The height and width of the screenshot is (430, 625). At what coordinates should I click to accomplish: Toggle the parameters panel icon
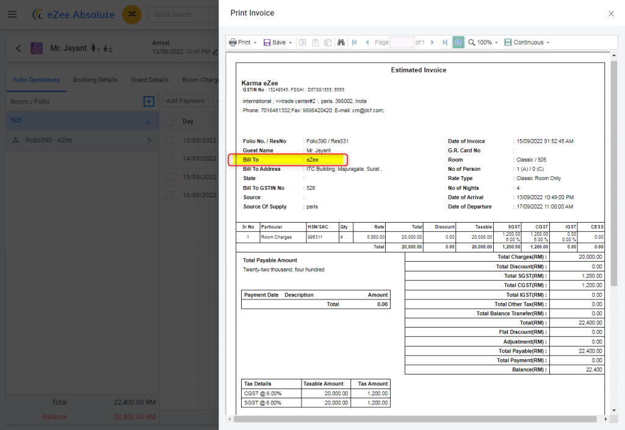click(316, 42)
